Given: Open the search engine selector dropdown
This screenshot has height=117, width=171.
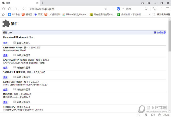Looking at the screenshot, I should coord(123,9).
